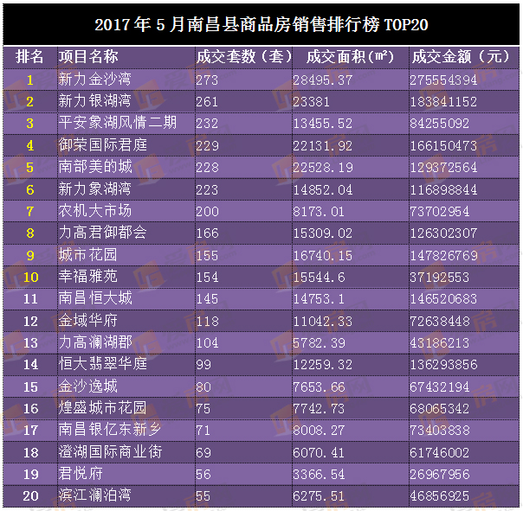Click the amount value 166150473
This screenshot has width=523, height=511.
(443, 146)
